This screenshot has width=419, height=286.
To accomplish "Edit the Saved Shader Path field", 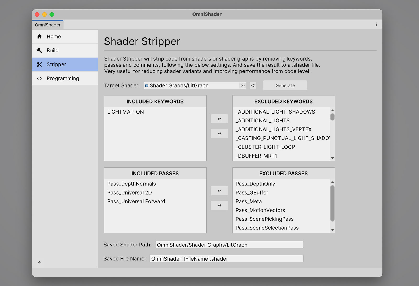I will [229, 245].
